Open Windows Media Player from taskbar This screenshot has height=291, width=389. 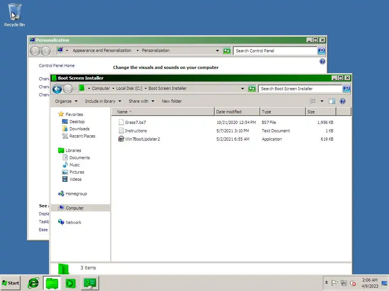[71, 283]
